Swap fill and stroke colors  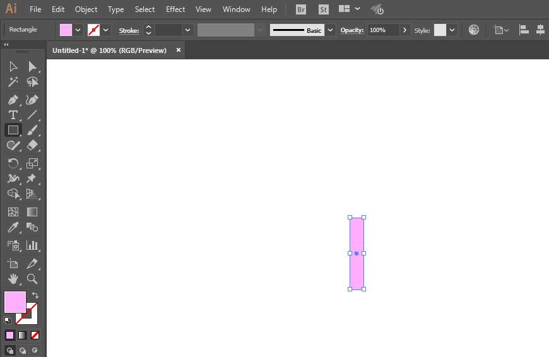tap(35, 295)
